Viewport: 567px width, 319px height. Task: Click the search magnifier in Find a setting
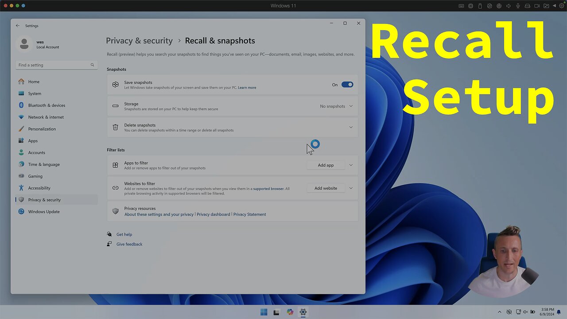click(x=92, y=65)
